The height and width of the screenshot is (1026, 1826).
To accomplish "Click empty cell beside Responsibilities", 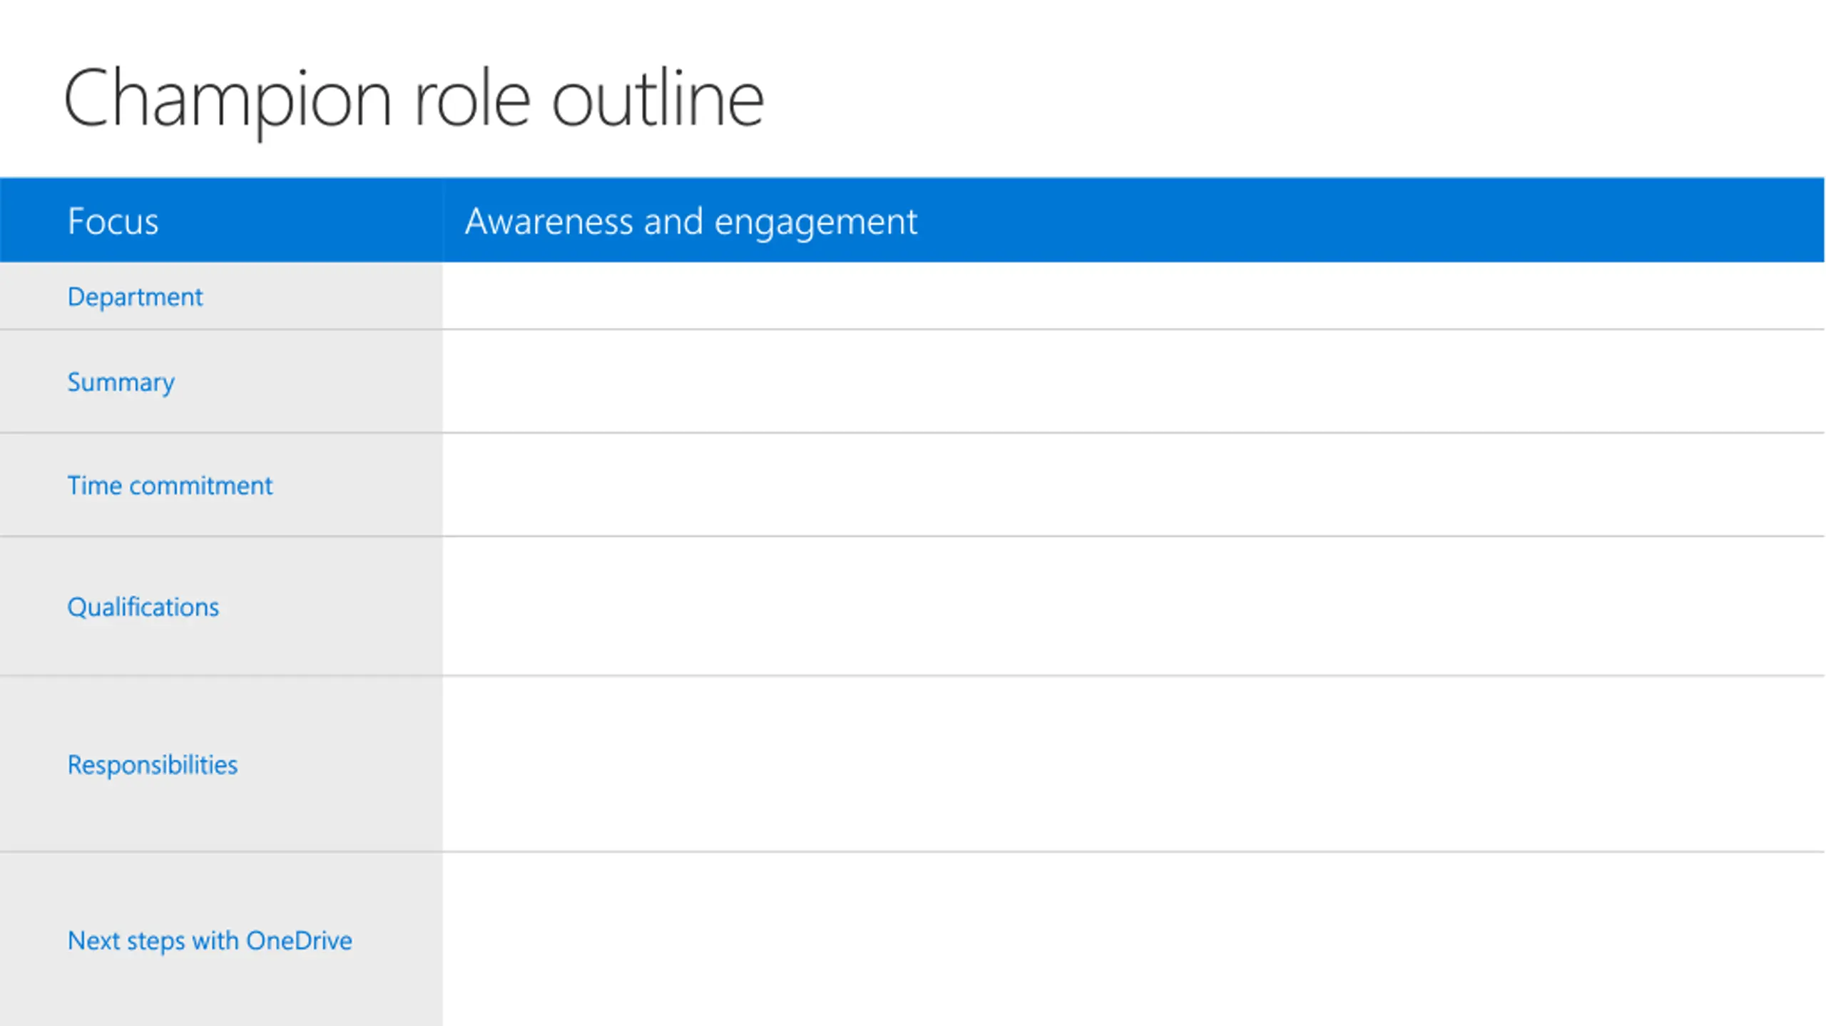I will pos(1133,764).
